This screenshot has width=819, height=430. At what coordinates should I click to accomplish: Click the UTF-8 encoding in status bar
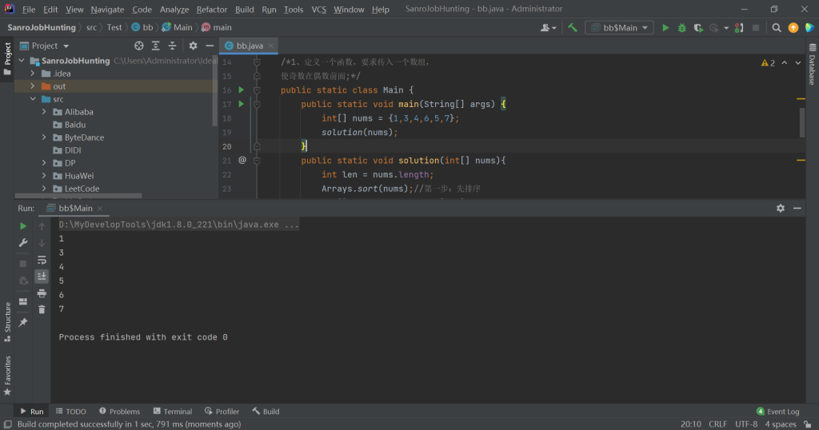[745, 424]
